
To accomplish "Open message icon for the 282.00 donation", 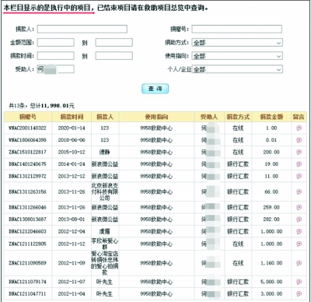I will pyautogui.click(x=299, y=219).
